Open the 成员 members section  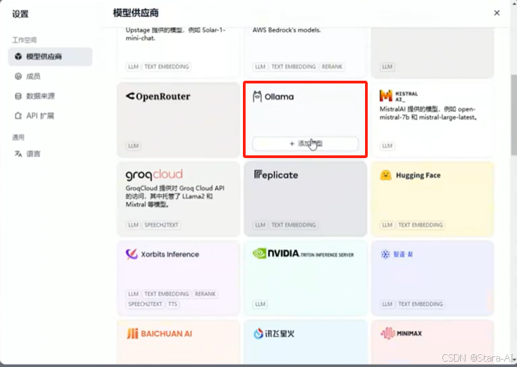tap(33, 77)
